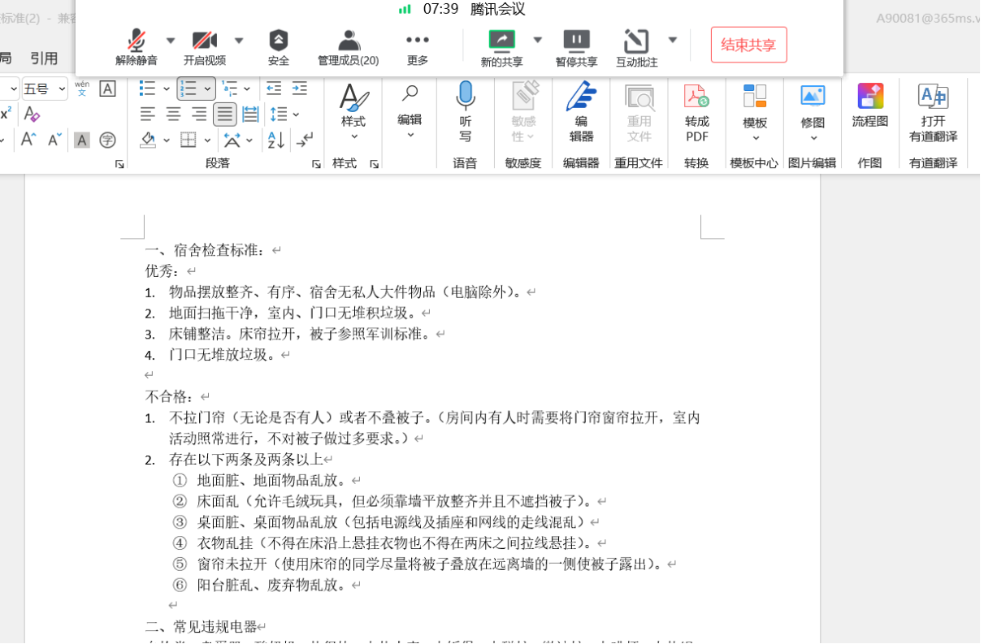Open the 更多 three-dots menu
Image resolution: width=984 pixels, height=644 pixels.
(x=418, y=47)
